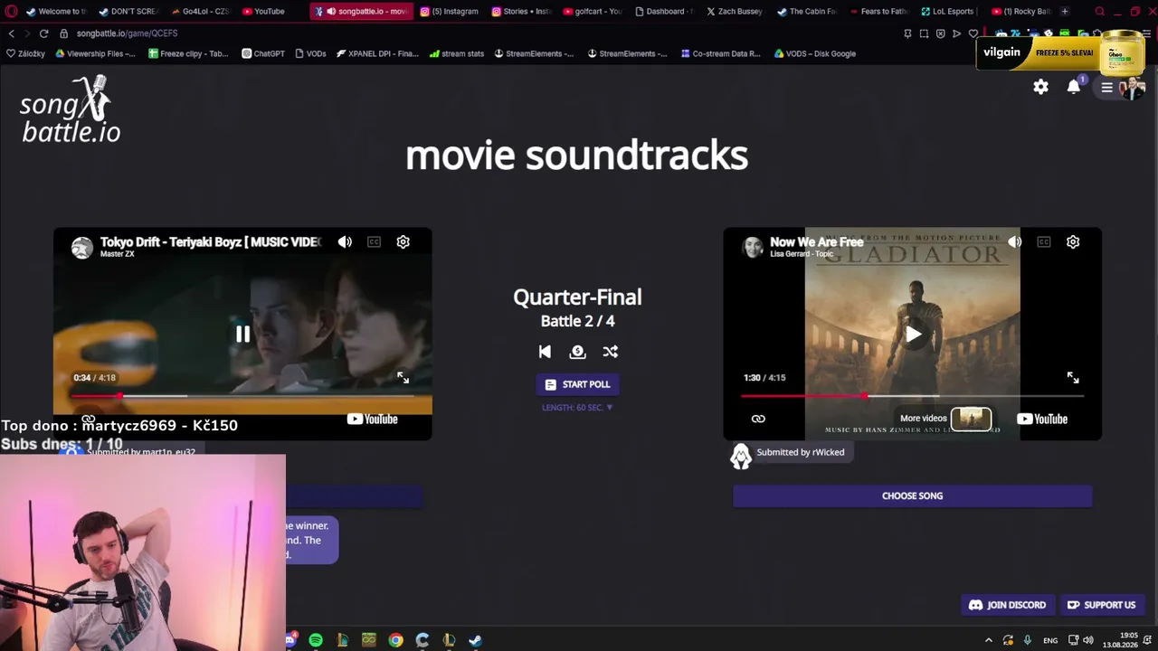Image resolution: width=1158 pixels, height=651 pixels.
Task: Open the stream stats bookmark
Action: (457, 53)
